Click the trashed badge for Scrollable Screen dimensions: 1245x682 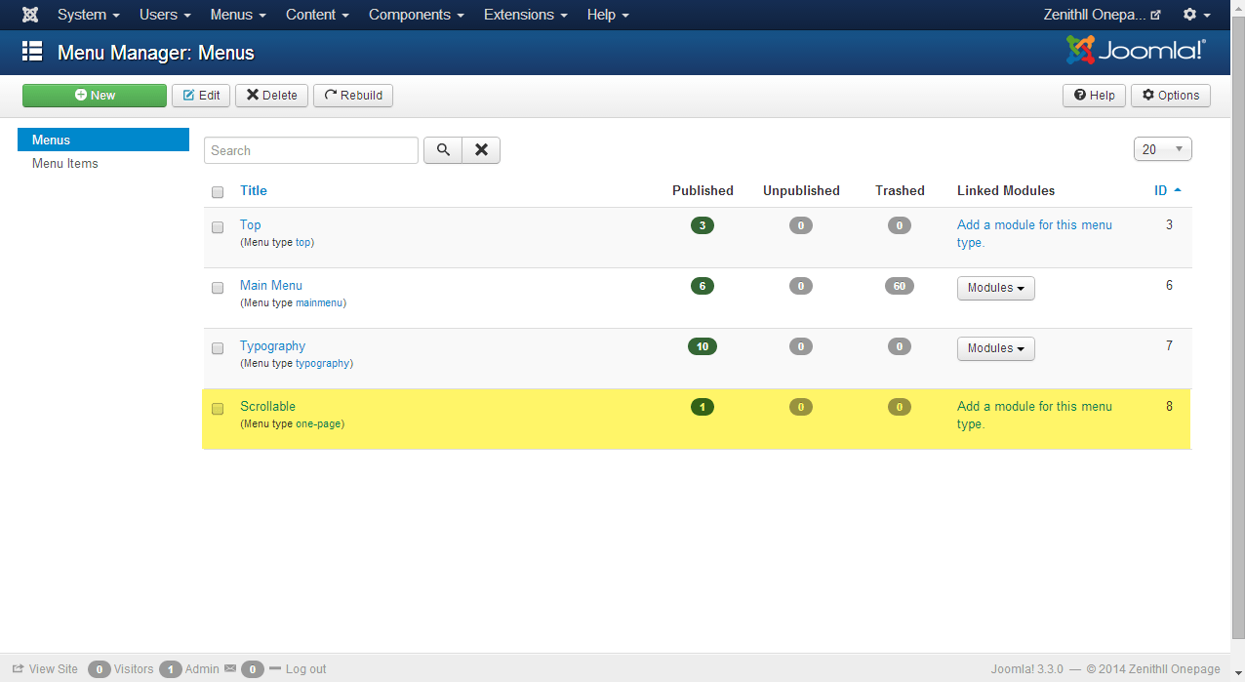[900, 407]
